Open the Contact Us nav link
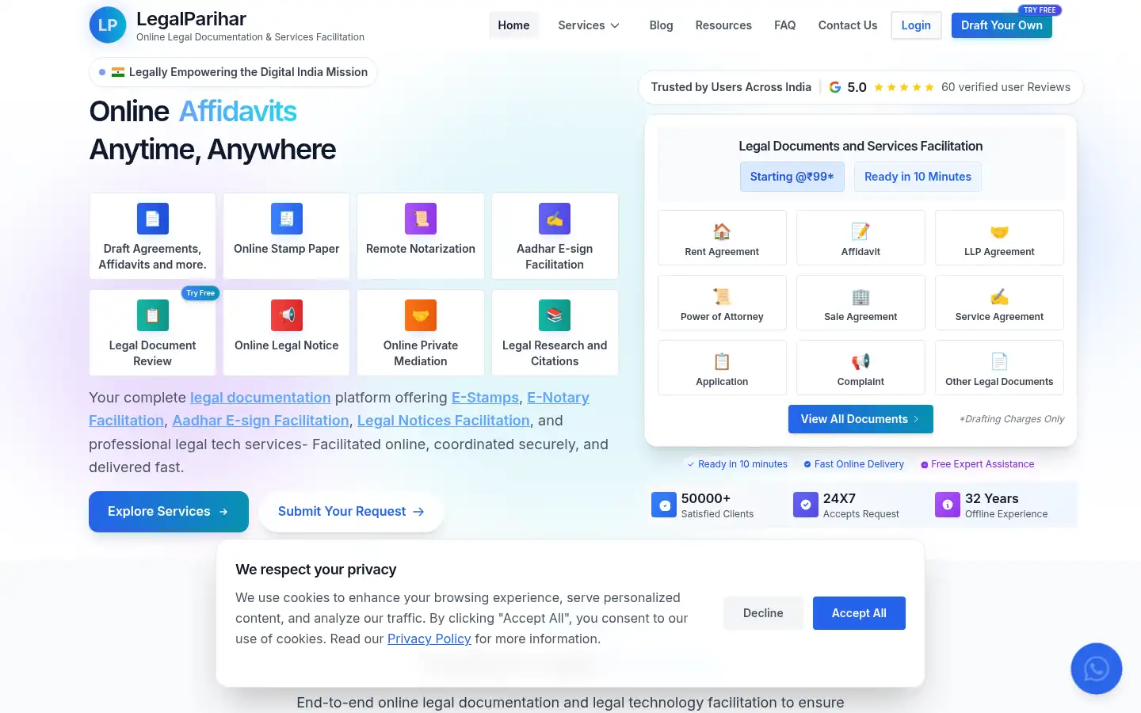This screenshot has height=713, width=1141. [848, 25]
